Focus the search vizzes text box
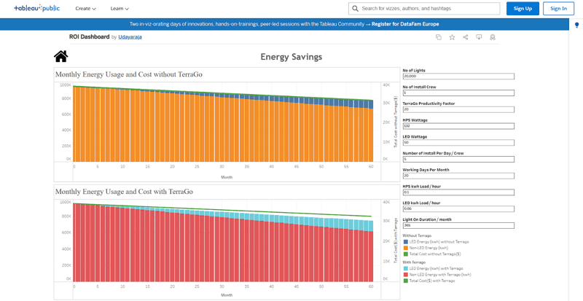Screen dimensions: 583x301 tap(428, 9)
